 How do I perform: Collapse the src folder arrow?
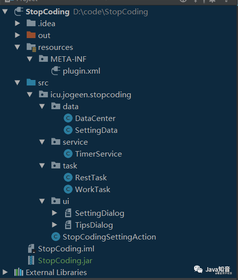coord(17,82)
